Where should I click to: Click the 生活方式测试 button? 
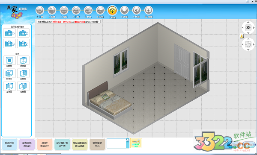[9, 144]
